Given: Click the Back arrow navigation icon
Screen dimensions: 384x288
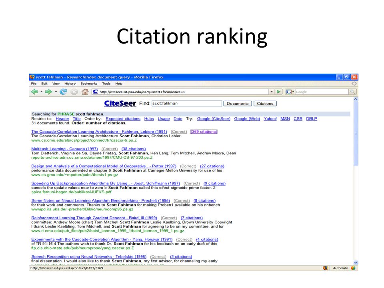Looking at the screenshot, I should click(34, 92).
